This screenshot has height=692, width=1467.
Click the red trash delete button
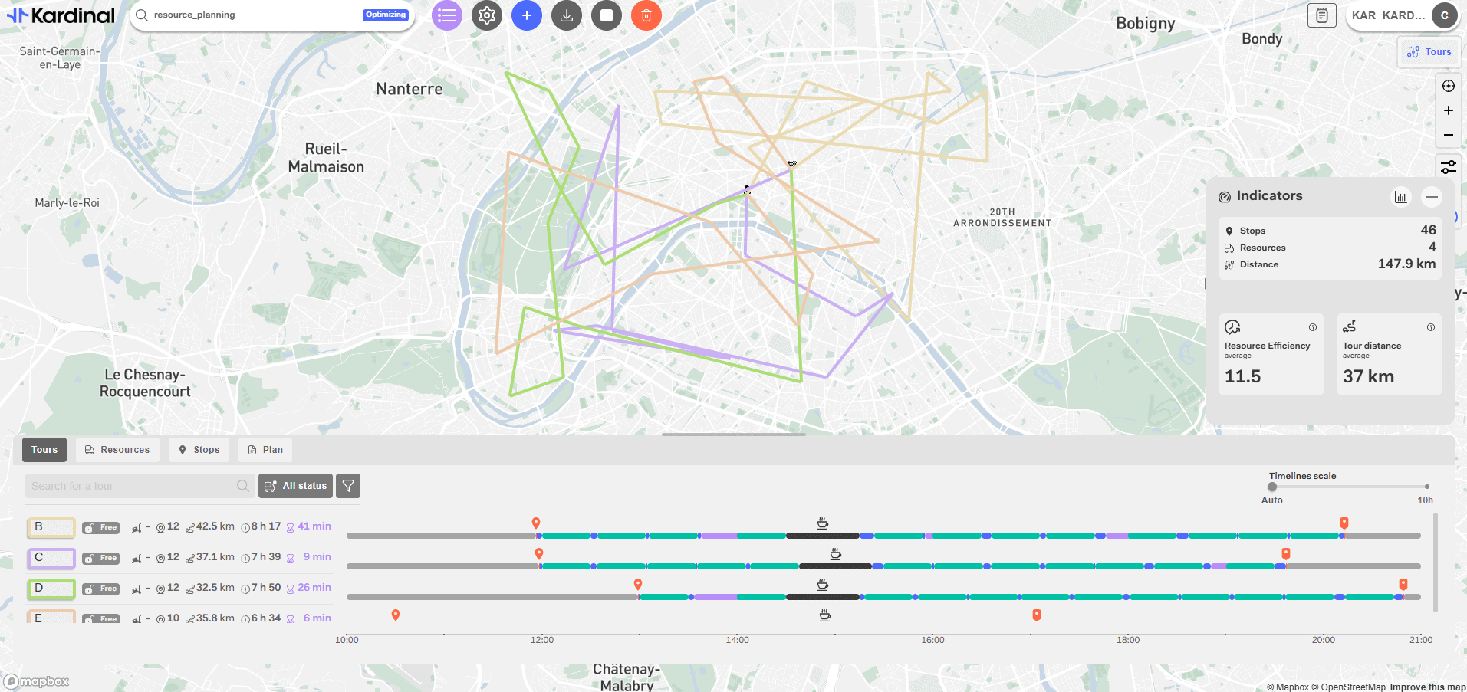tap(646, 15)
